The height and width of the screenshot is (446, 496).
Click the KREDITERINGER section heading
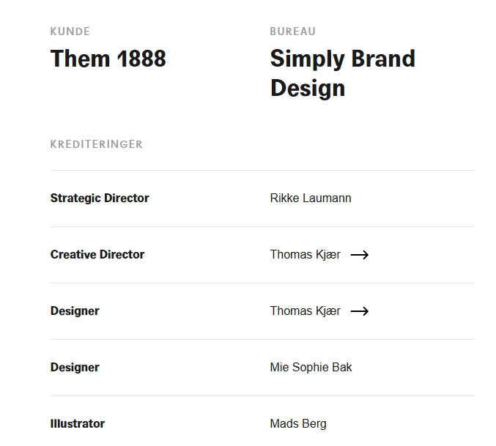pos(97,144)
